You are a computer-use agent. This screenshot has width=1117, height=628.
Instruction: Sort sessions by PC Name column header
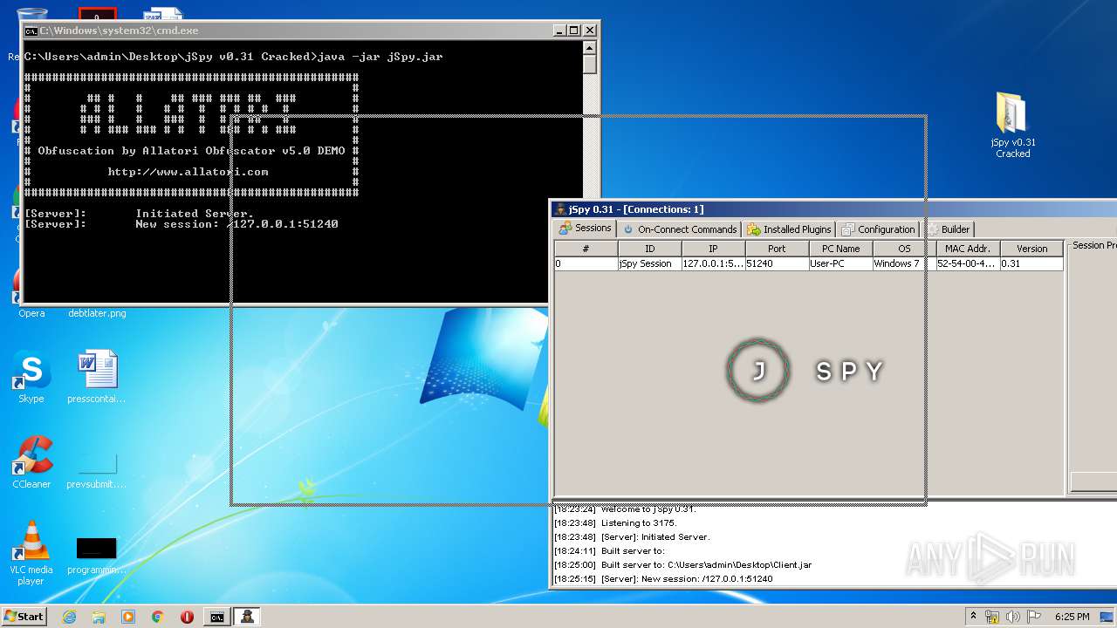click(x=840, y=249)
